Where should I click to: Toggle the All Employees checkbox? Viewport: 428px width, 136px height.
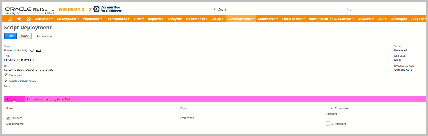[328, 108]
